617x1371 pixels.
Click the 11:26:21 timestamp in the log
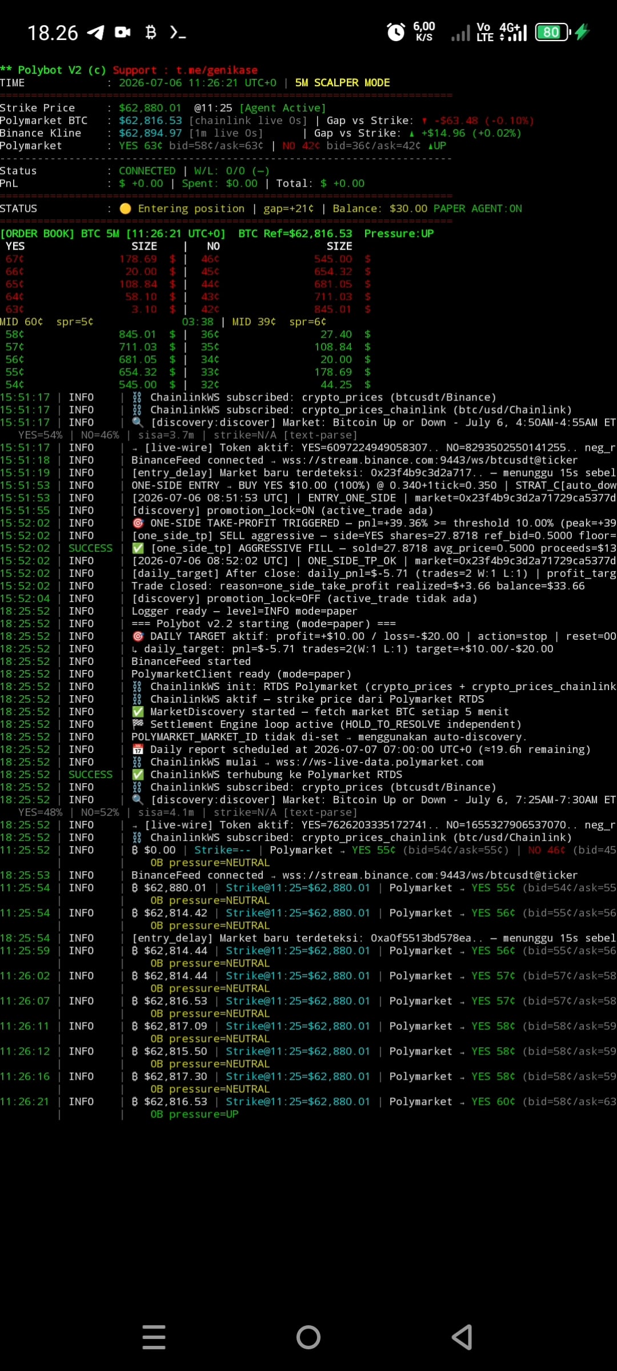[25, 1101]
